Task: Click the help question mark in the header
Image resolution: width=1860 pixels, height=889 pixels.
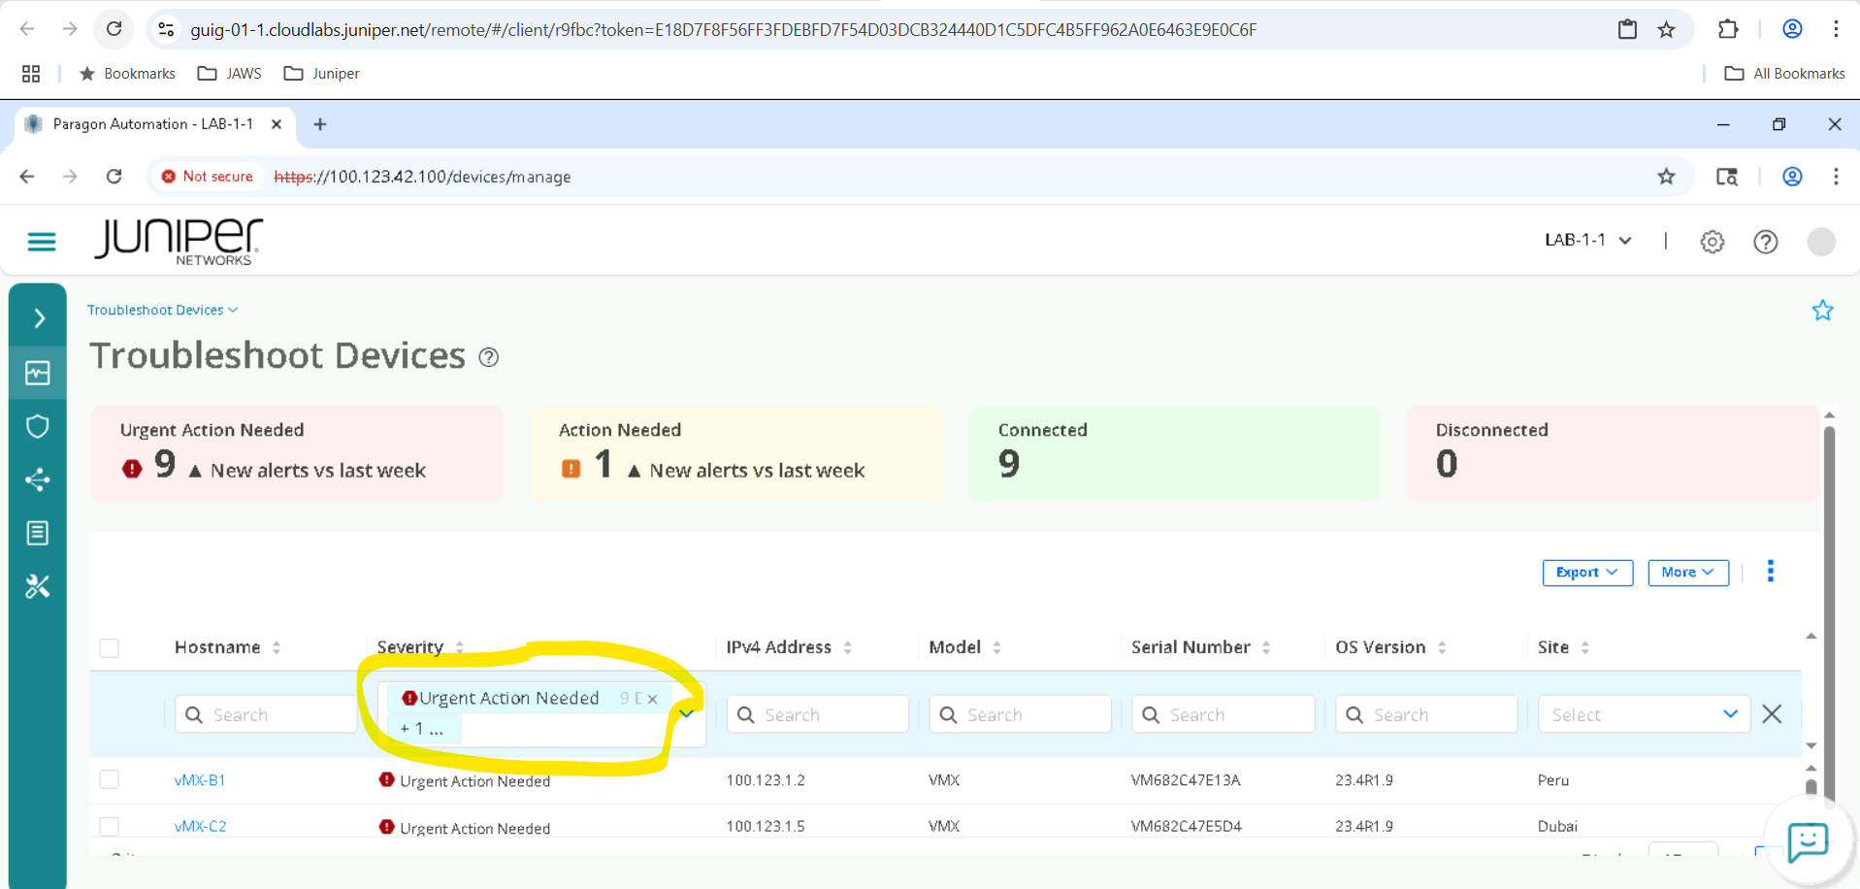Action: coord(1765,242)
